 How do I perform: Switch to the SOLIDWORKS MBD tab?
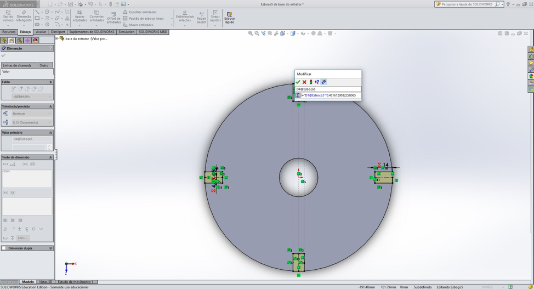tap(153, 32)
